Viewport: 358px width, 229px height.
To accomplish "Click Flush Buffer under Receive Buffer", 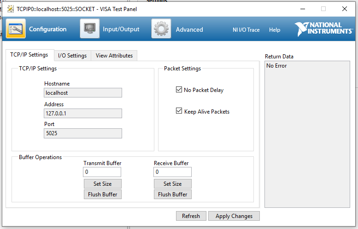I will pyautogui.click(x=172, y=195).
